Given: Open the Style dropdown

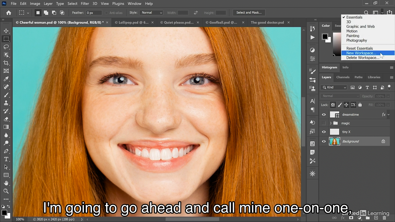Looking at the screenshot, I should click(151, 13).
